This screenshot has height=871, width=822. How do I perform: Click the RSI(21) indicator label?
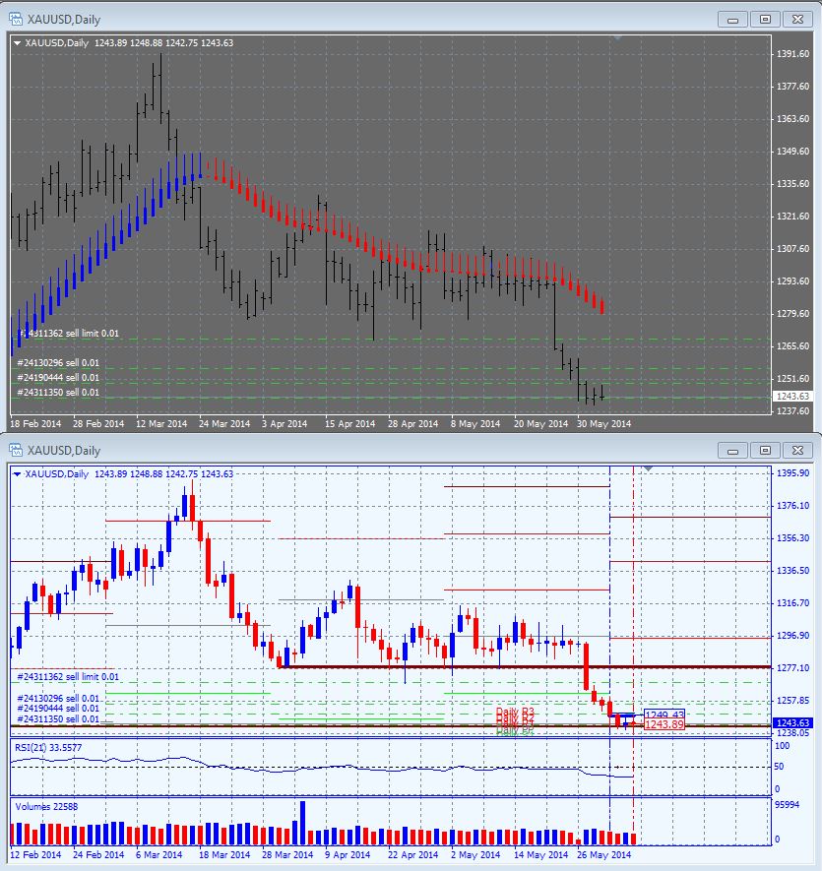[x=48, y=748]
